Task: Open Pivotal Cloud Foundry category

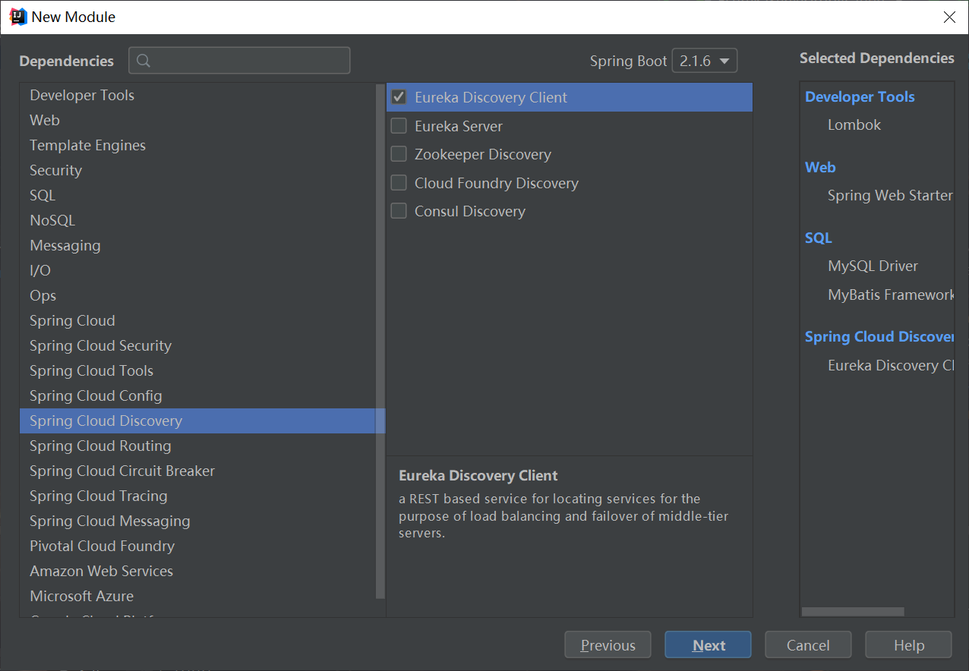Action: tap(197, 546)
